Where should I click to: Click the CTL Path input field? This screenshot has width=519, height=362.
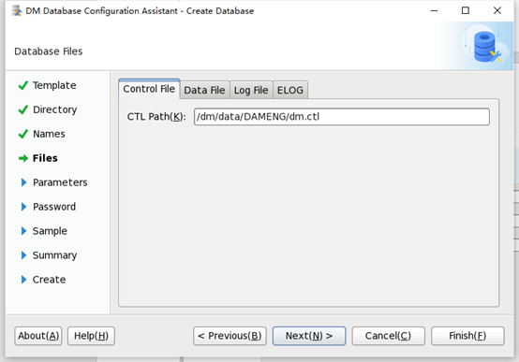pyautogui.click(x=342, y=117)
